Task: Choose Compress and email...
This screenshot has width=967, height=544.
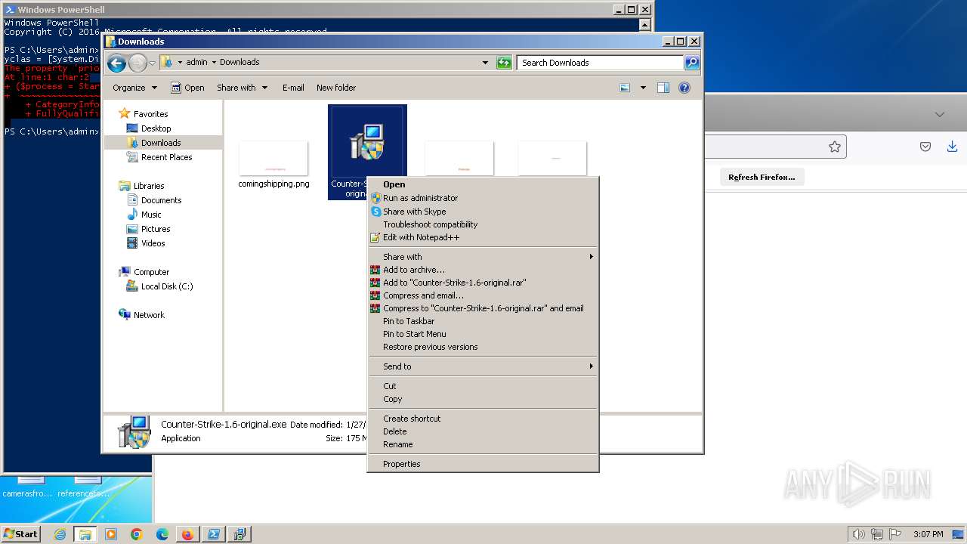Action: 483,295
